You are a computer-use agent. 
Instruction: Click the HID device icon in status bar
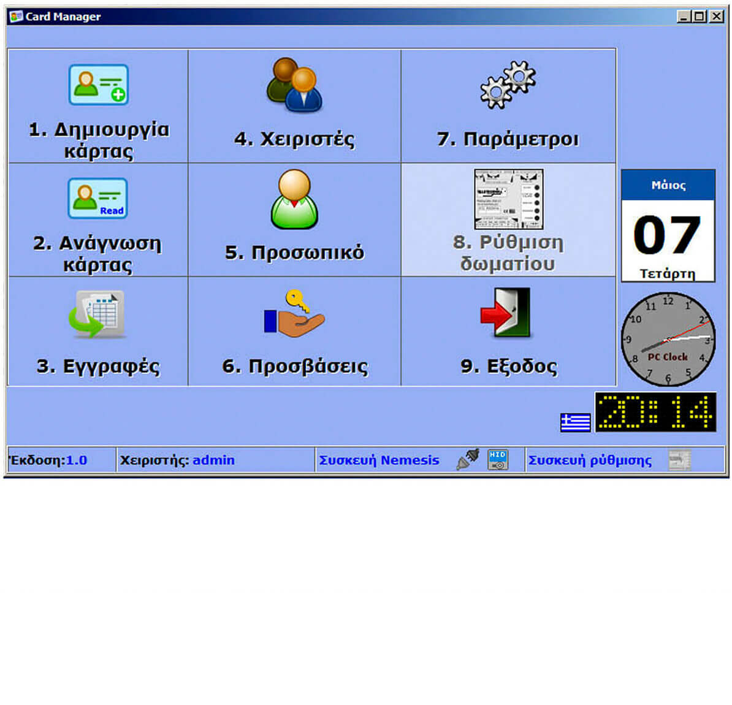(x=498, y=460)
